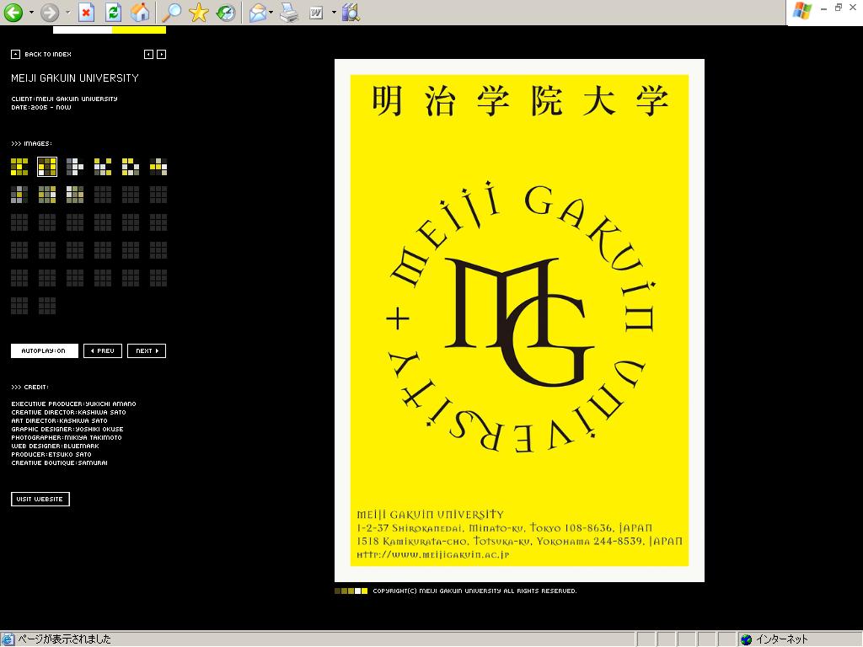The height and width of the screenshot is (647, 863).
Task: Toggle the AUTOPLAY:ON button
Action: (x=44, y=351)
